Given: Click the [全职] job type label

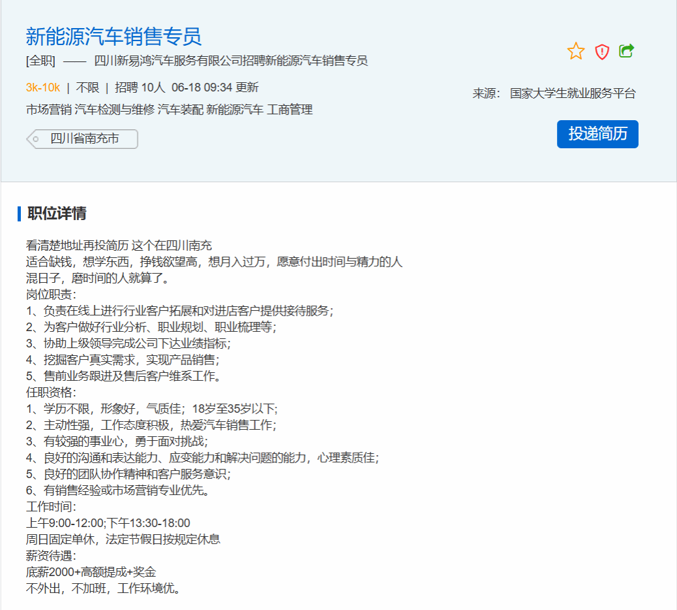Looking at the screenshot, I should pos(40,61).
